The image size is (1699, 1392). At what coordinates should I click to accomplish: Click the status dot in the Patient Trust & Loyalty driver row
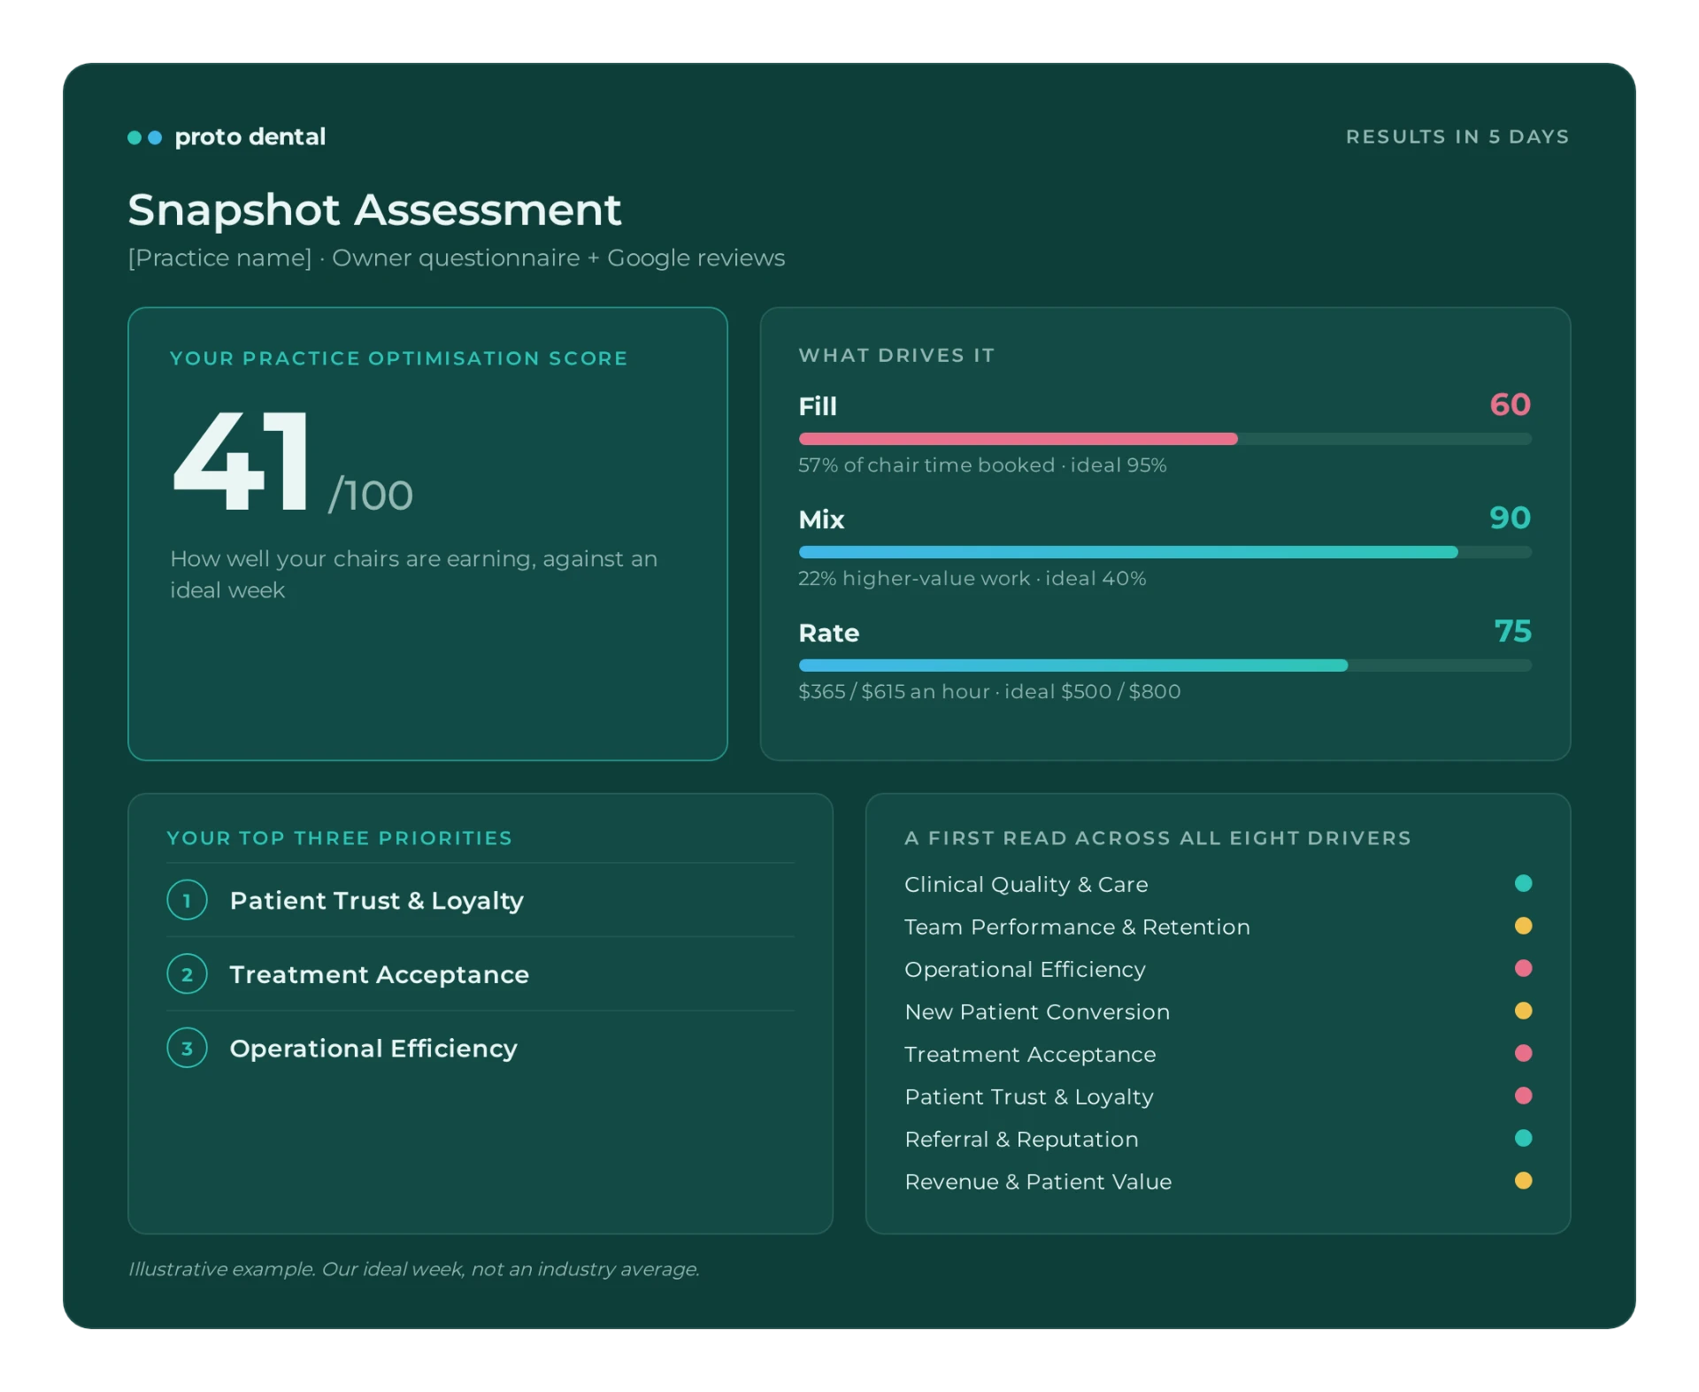(x=1523, y=1096)
